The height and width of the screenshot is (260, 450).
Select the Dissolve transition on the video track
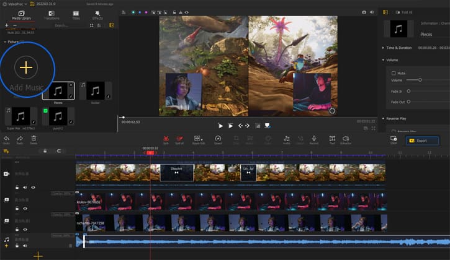pyautogui.click(x=176, y=171)
